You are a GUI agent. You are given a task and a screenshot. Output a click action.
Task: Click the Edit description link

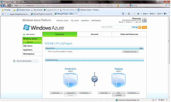point(141,48)
